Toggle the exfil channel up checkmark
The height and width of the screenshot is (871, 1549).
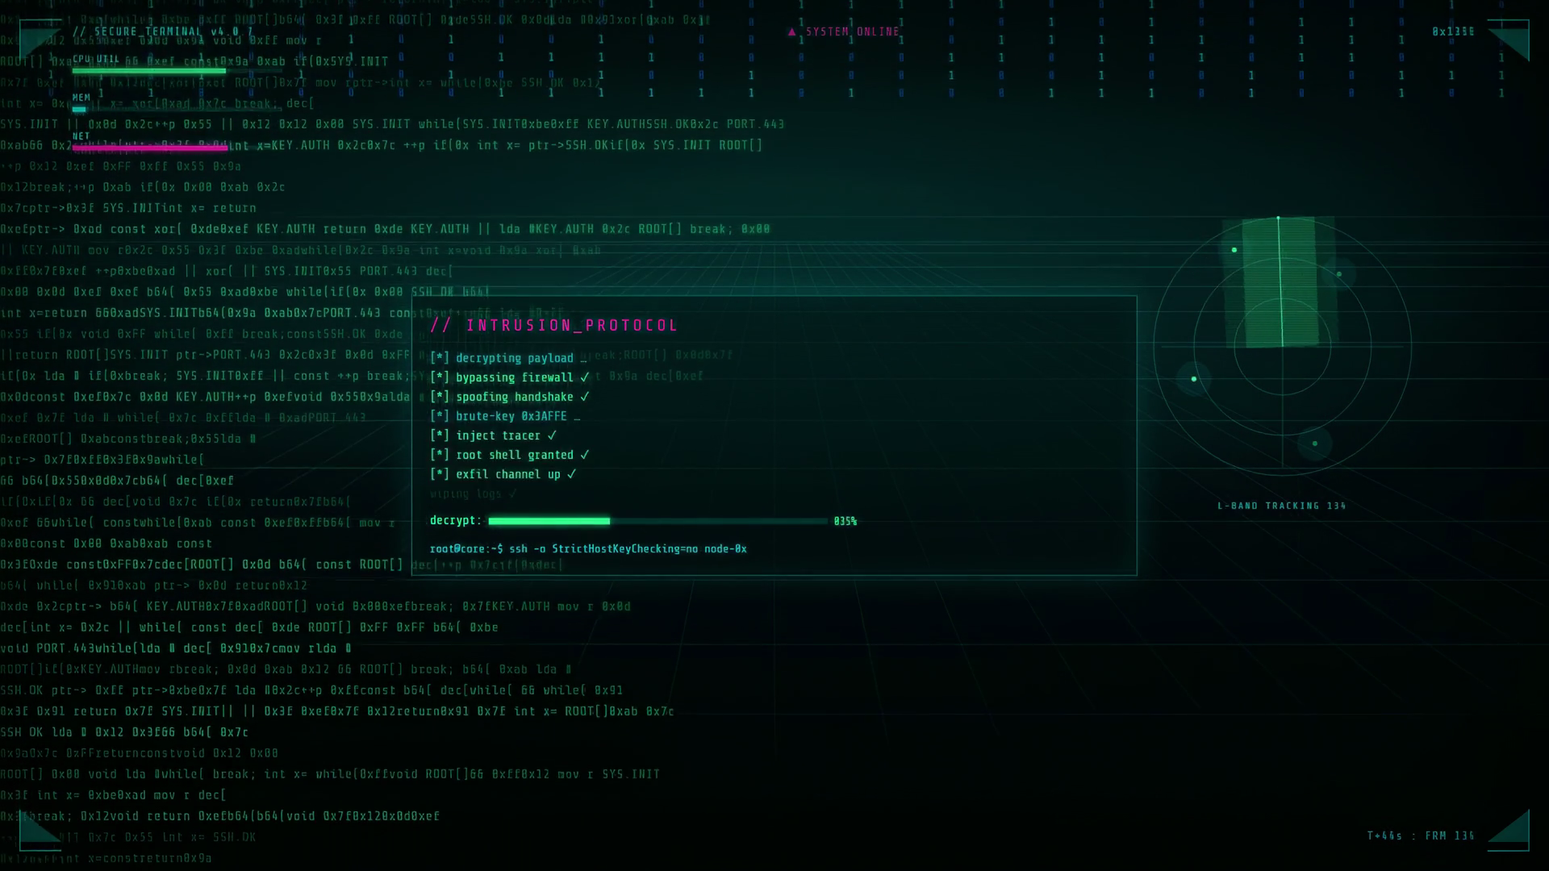pyautogui.click(x=571, y=474)
